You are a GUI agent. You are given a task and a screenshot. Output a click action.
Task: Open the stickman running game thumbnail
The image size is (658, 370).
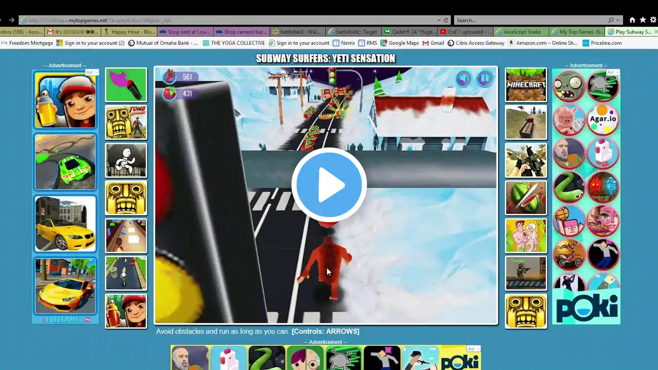click(126, 160)
